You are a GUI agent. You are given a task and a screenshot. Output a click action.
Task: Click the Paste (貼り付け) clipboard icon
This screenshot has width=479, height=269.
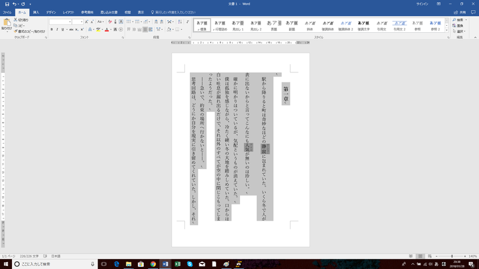(x=7, y=22)
